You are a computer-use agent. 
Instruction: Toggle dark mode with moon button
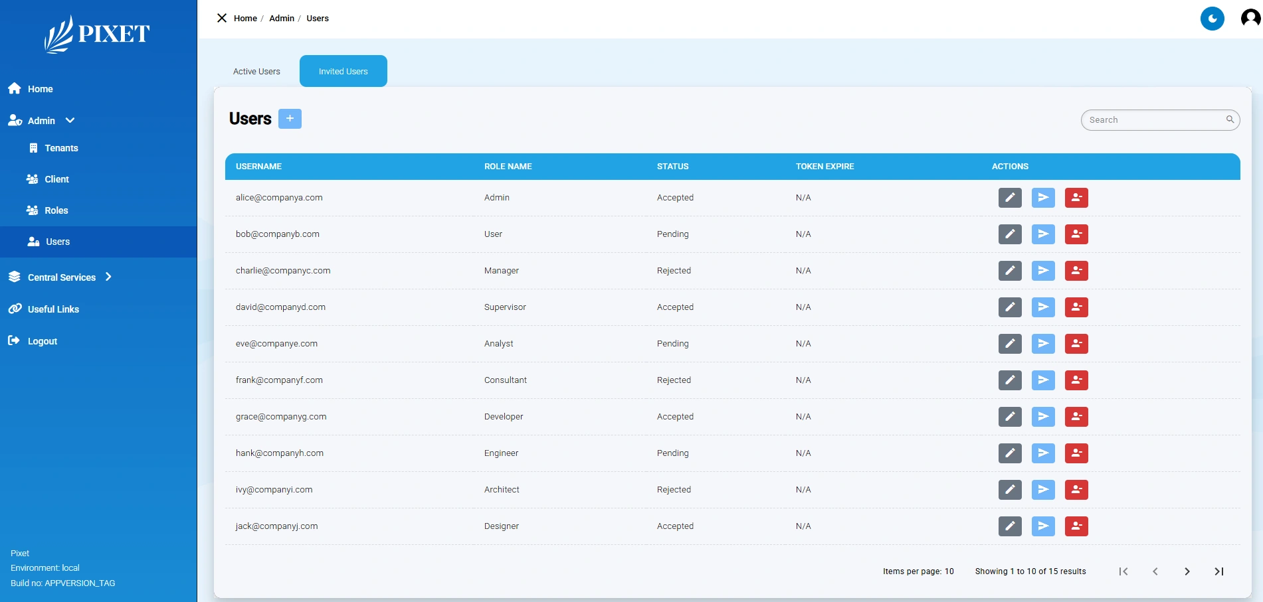click(x=1212, y=19)
